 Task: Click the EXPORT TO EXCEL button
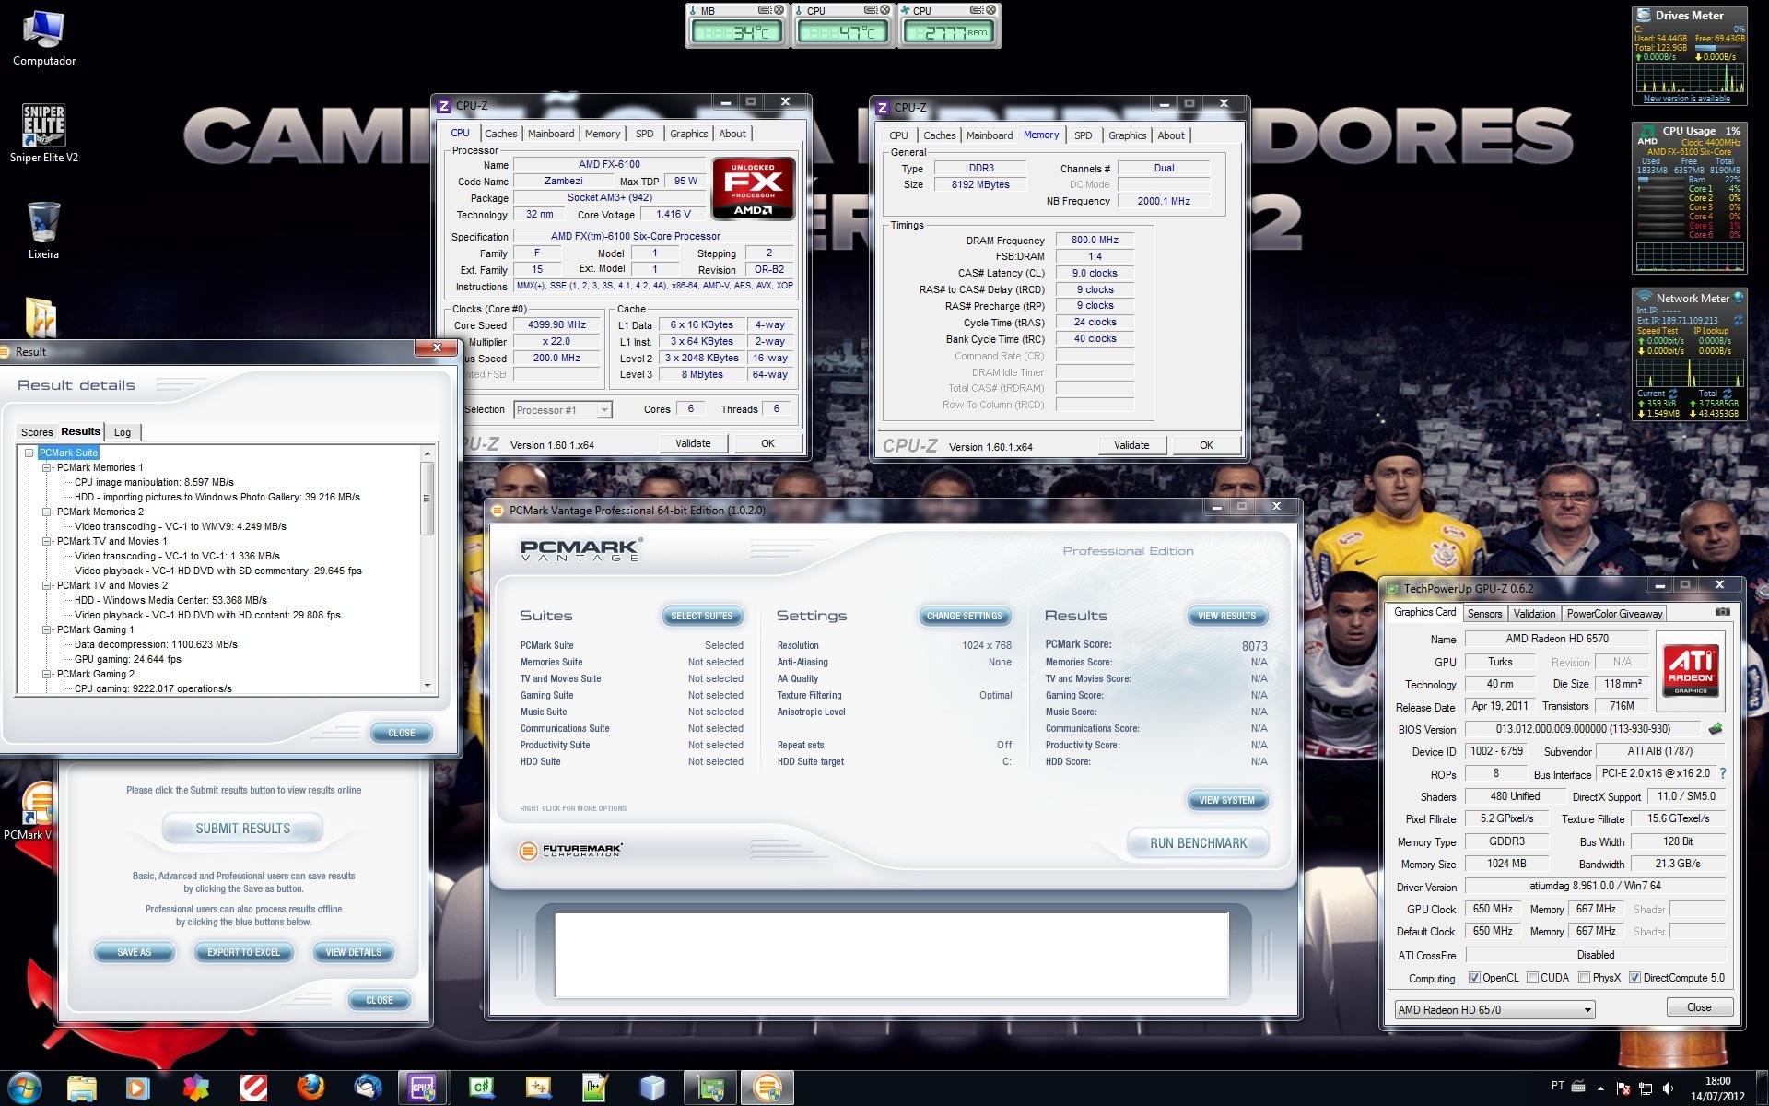pyautogui.click(x=243, y=952)
